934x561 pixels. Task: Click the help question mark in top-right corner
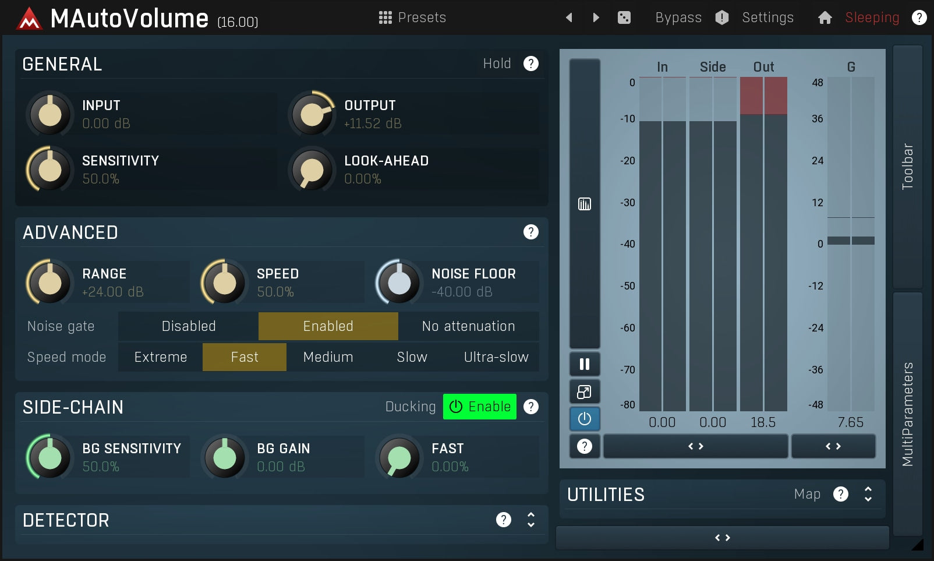919,17
